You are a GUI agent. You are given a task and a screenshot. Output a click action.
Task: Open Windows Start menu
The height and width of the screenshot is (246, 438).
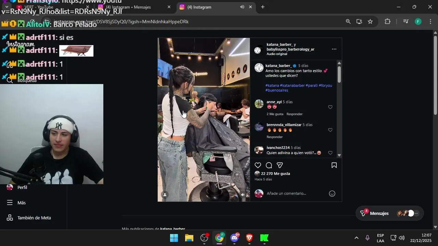(x=174, y=238)
